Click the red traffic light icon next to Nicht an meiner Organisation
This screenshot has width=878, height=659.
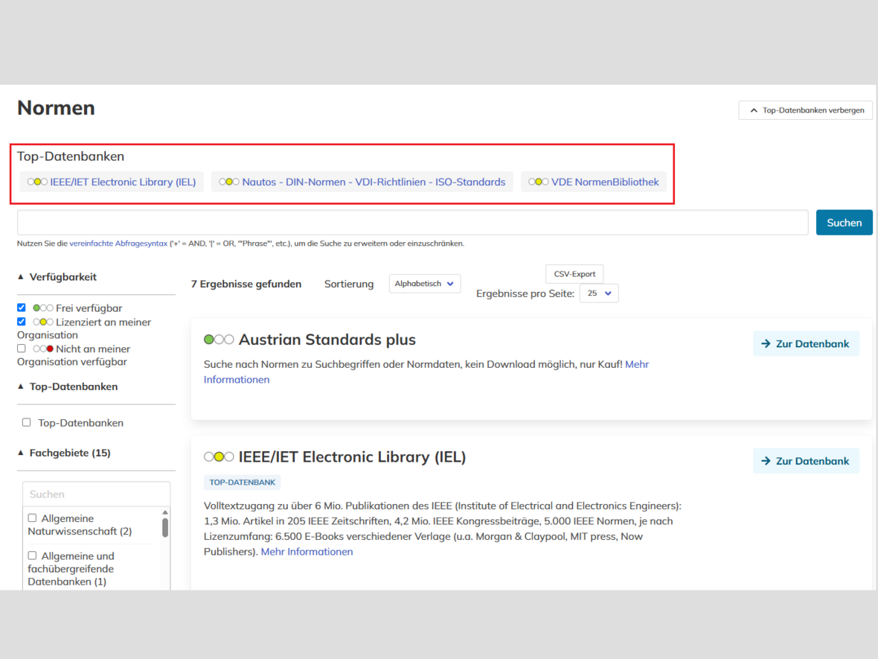coord(43,349)
